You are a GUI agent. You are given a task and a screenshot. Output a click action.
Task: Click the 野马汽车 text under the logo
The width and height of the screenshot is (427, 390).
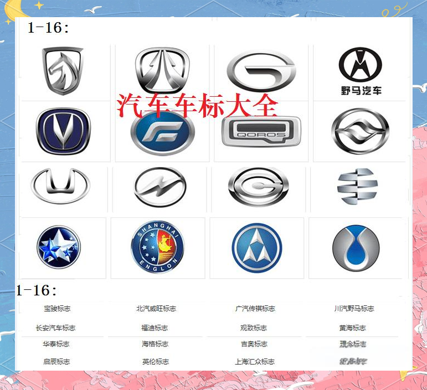[x=361, y=91]
